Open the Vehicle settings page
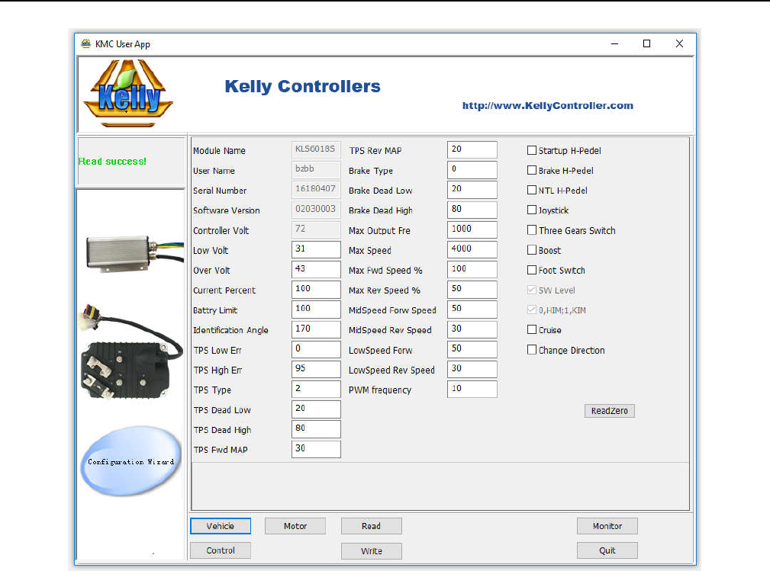 (x=221, y=526)
